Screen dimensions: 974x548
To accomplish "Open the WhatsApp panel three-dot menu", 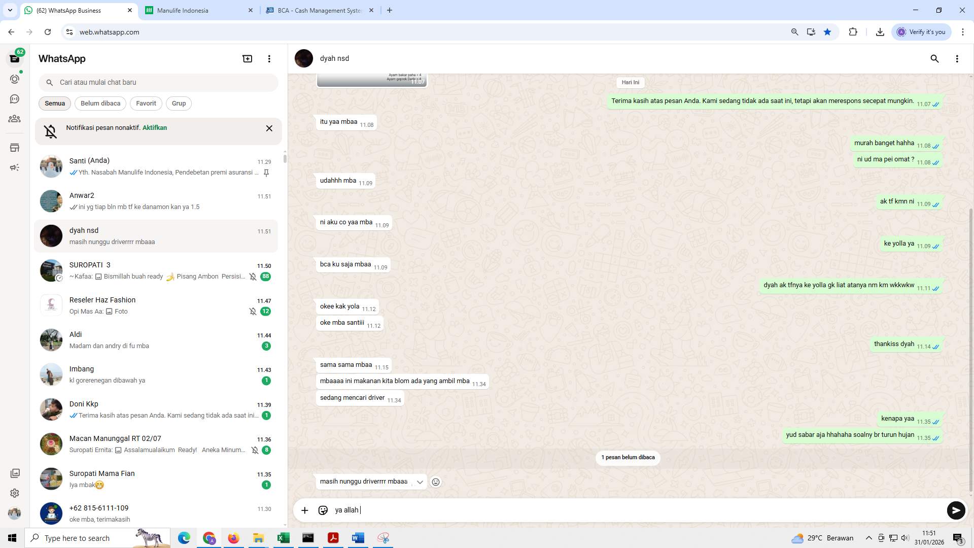I will (269, 58).
